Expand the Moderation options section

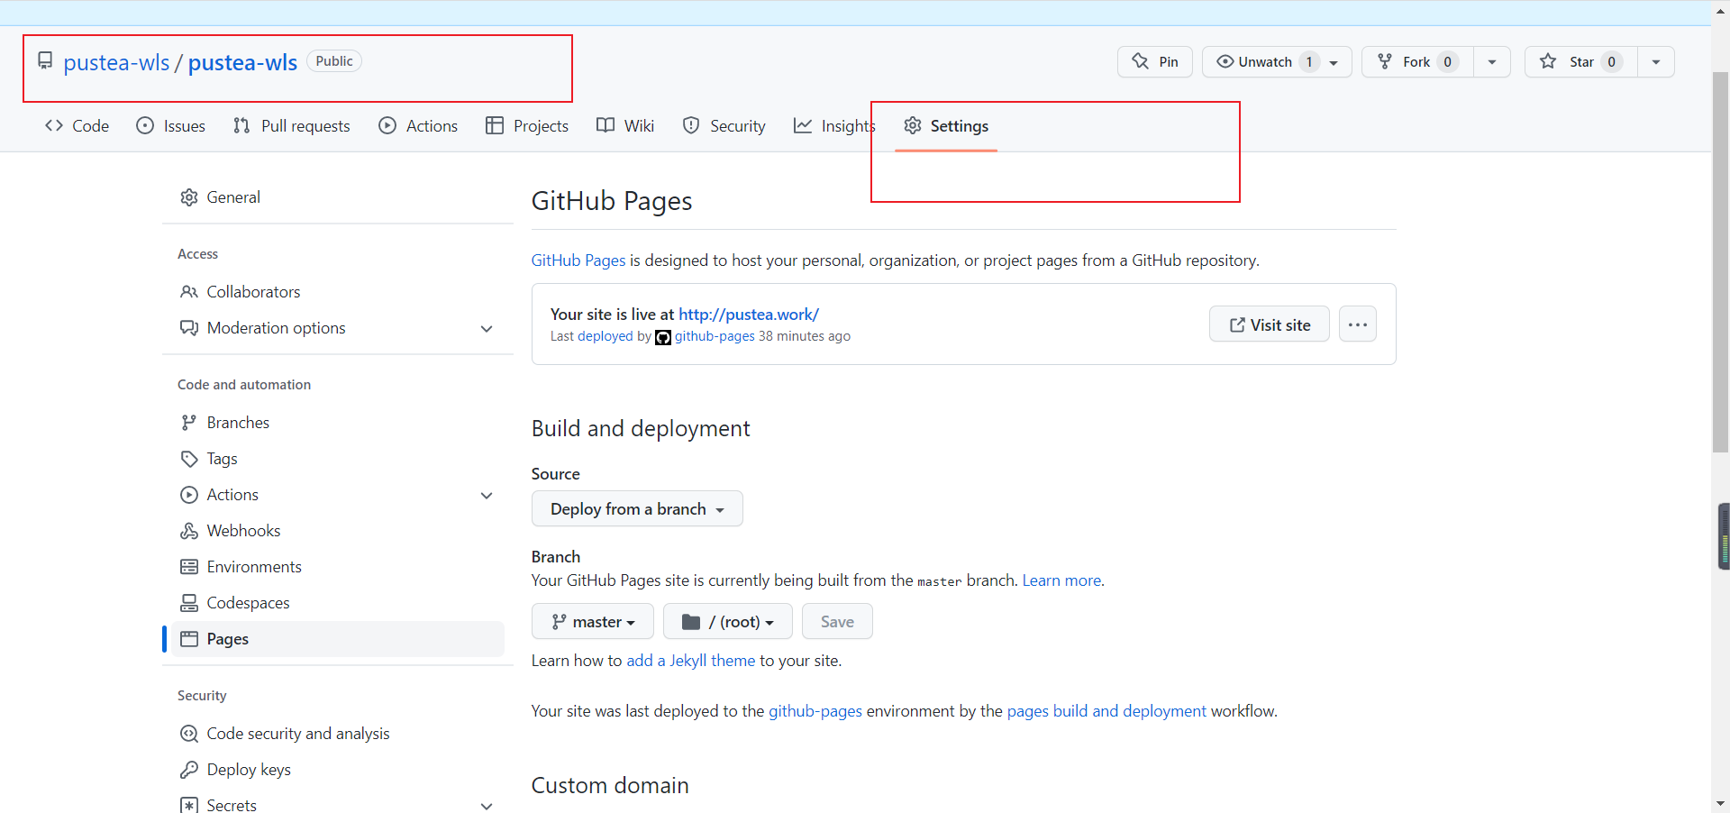pyautogui.click(x=487, y=329)
